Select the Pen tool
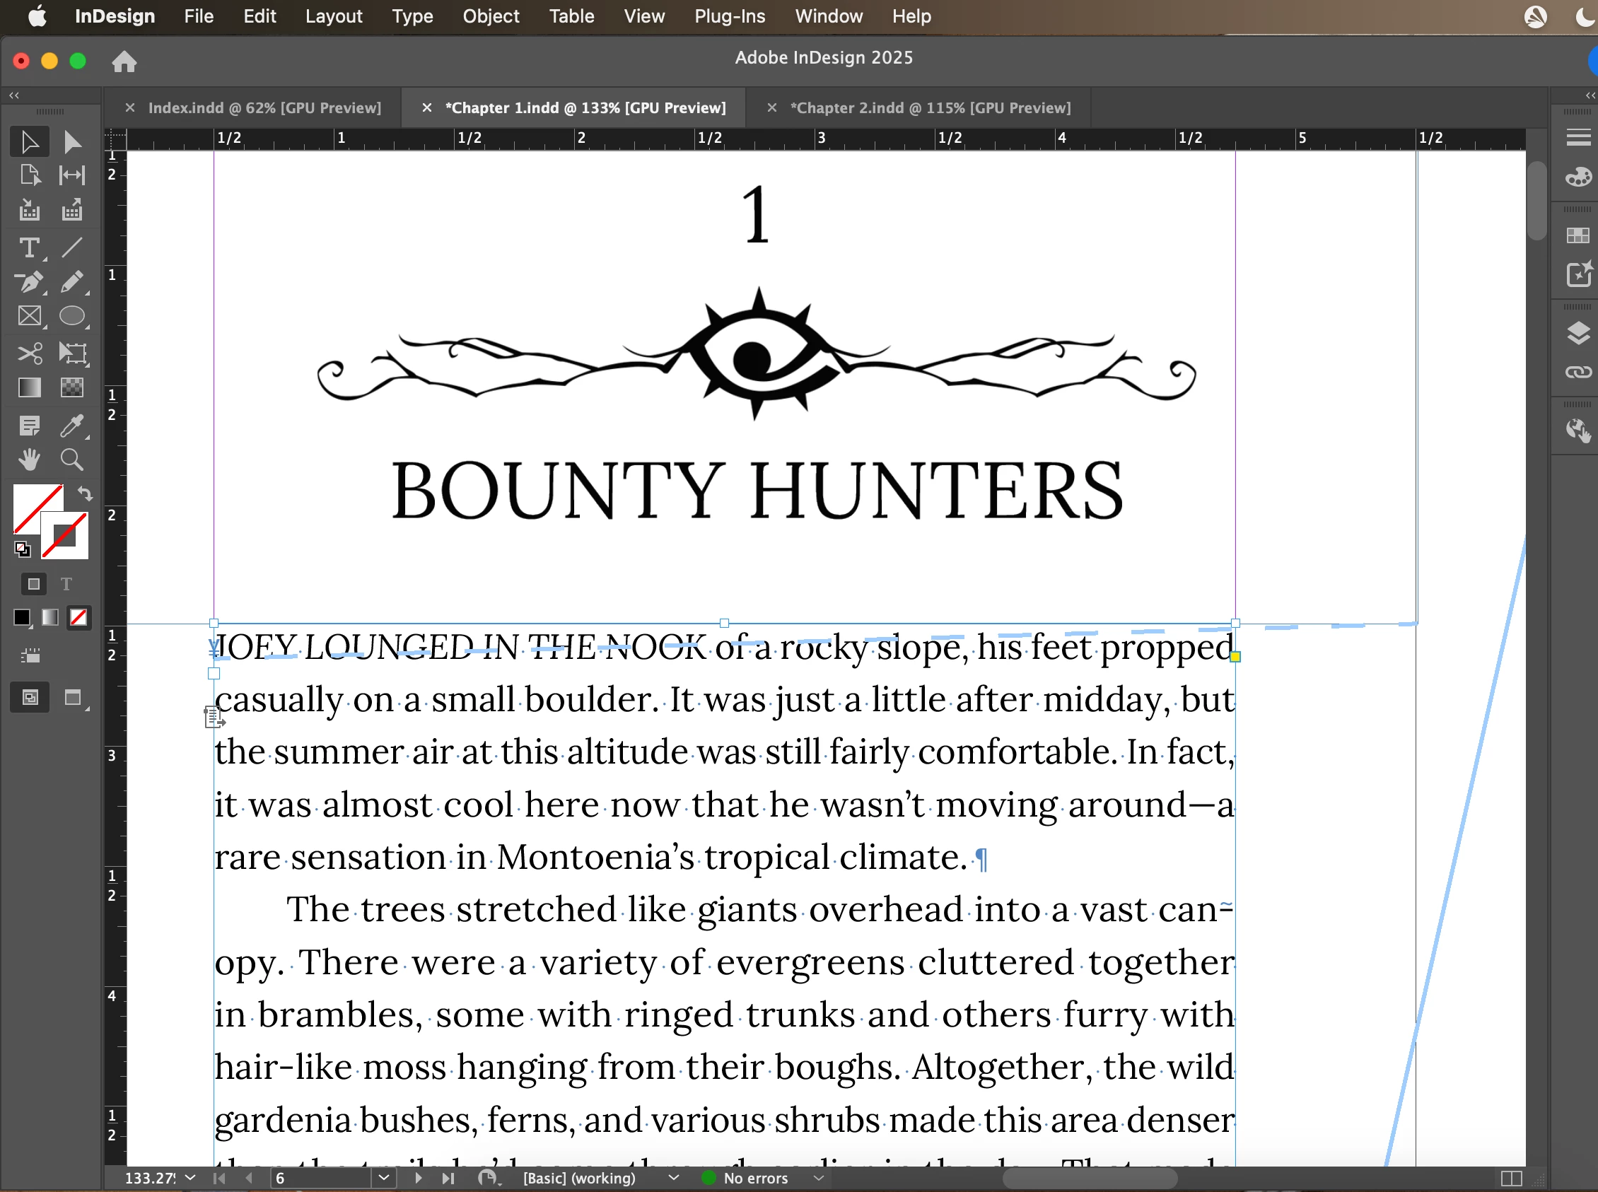 click(29, 282)
